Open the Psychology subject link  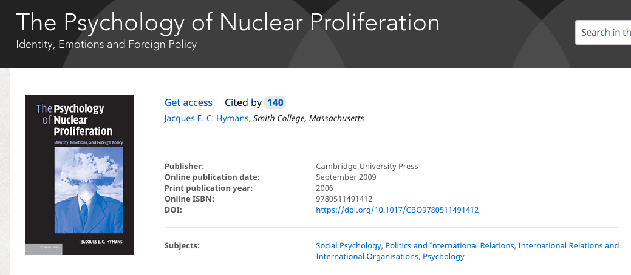coord(443,257)
